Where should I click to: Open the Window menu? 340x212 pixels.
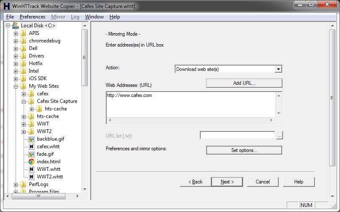pyautogui.click(x=94, y=17)
